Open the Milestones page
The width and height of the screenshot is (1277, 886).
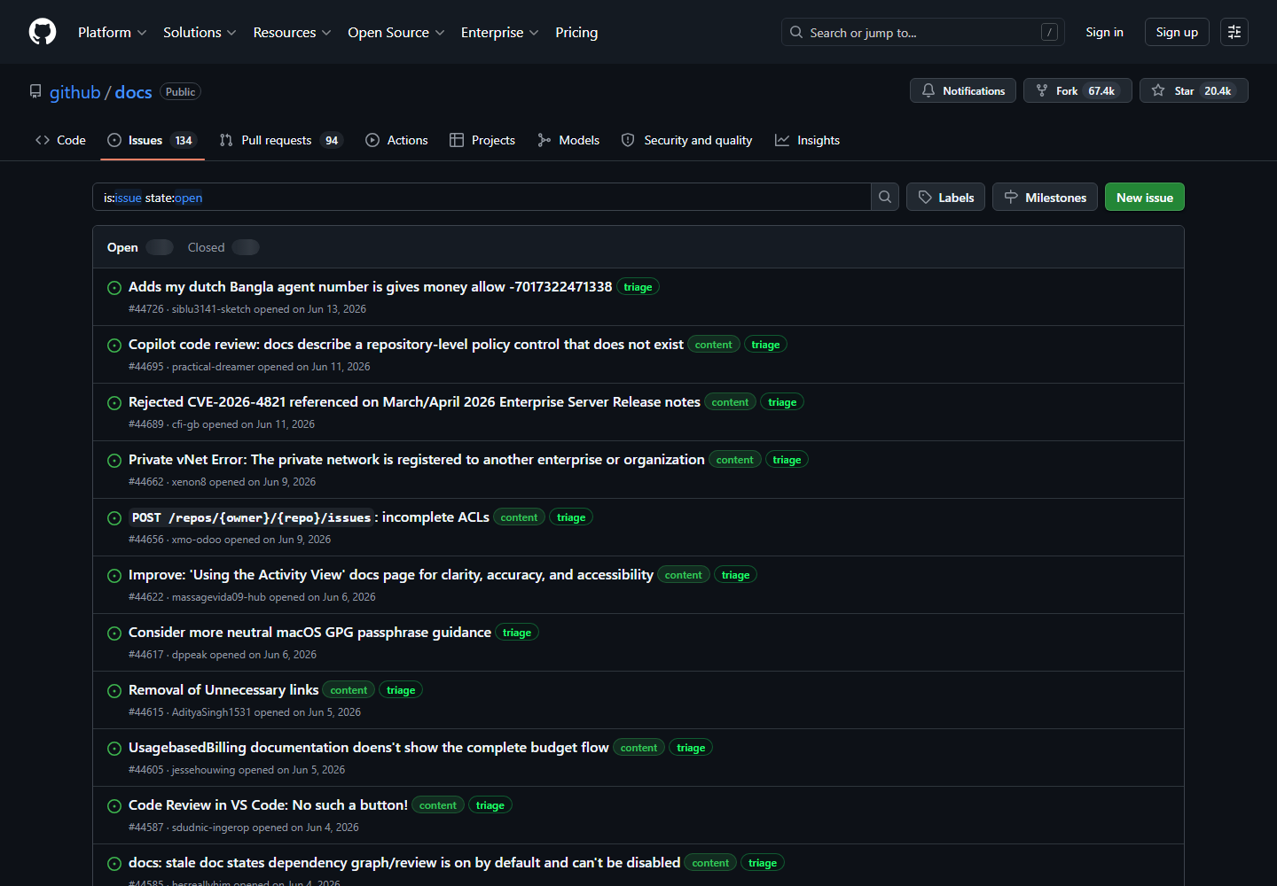(1045, 197)
